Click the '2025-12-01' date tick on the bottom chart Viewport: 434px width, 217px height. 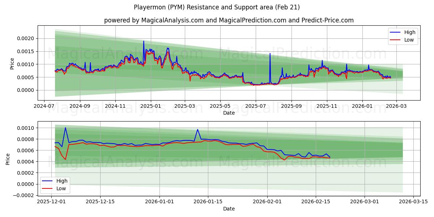point(51,202)
